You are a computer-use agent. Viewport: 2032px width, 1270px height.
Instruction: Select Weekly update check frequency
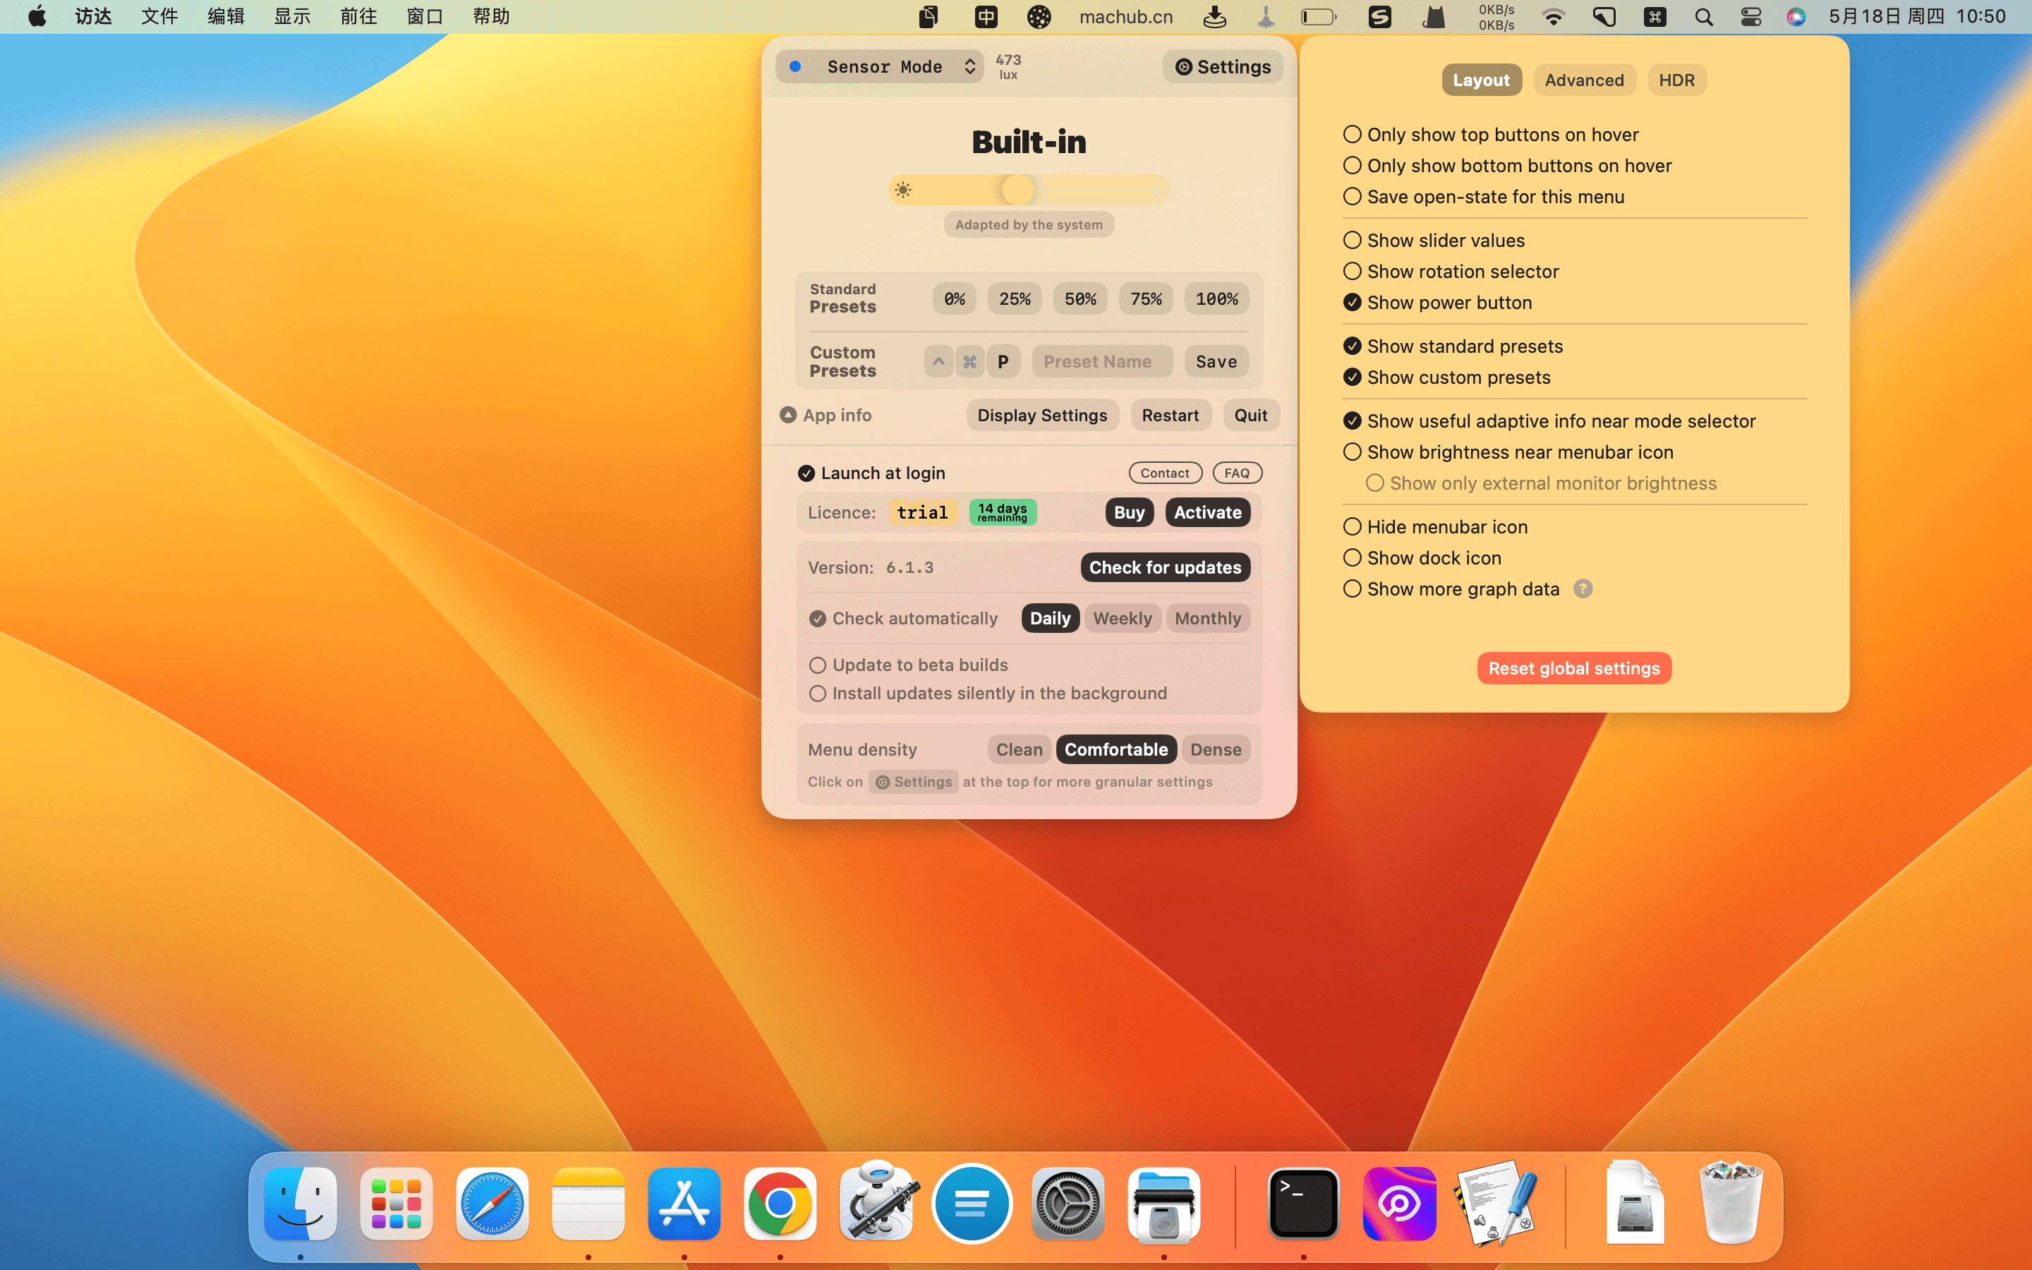click(x=1120, y=617)
